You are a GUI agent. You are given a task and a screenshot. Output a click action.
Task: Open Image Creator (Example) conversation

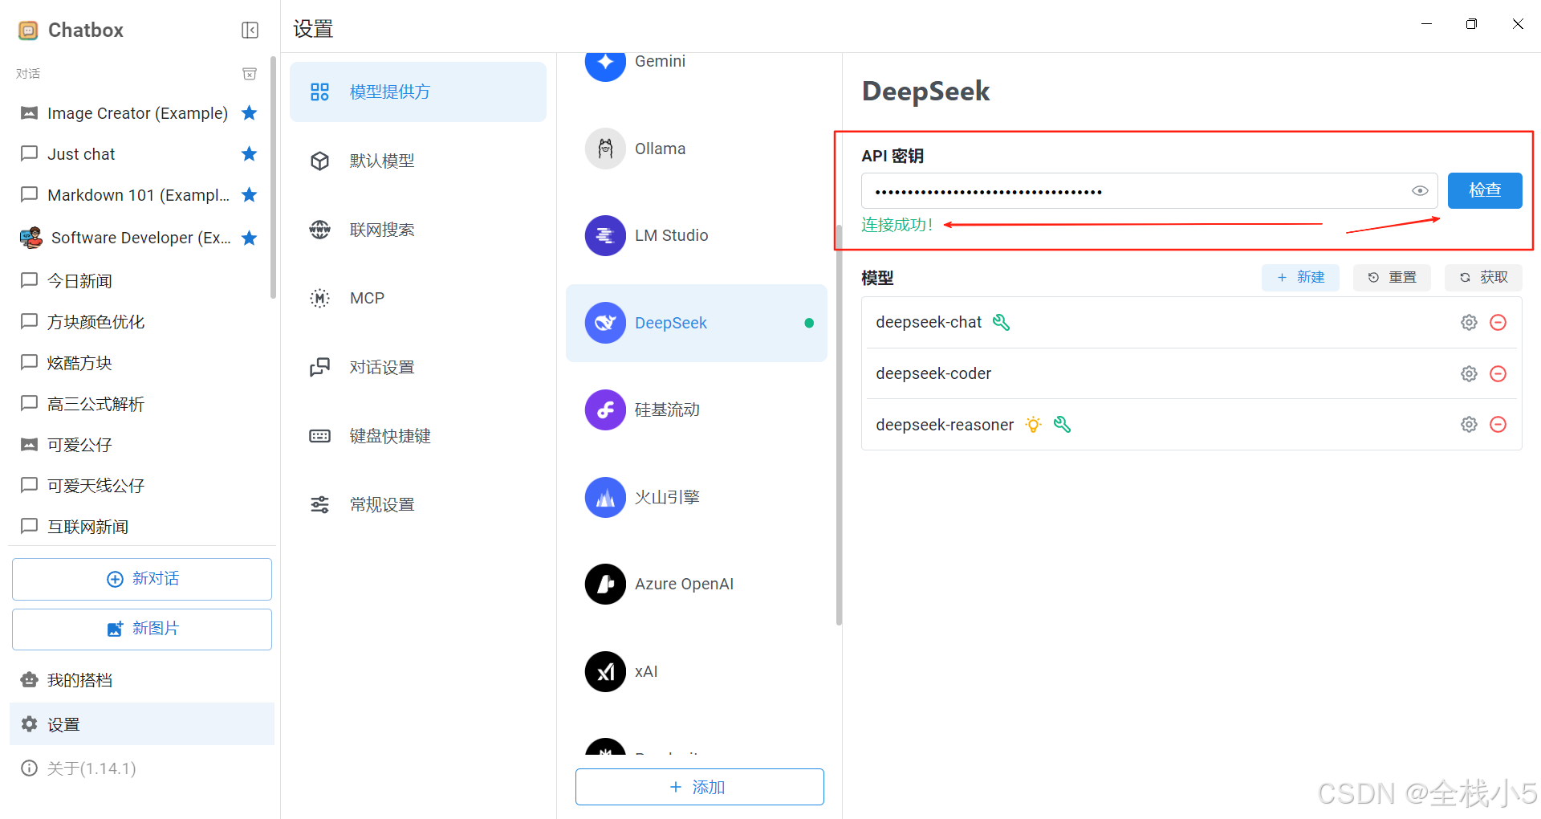tap(137, 113)
